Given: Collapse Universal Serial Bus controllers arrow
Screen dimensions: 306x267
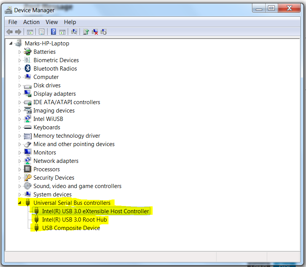Looking at the screenshot, I should tap(19, 203).
